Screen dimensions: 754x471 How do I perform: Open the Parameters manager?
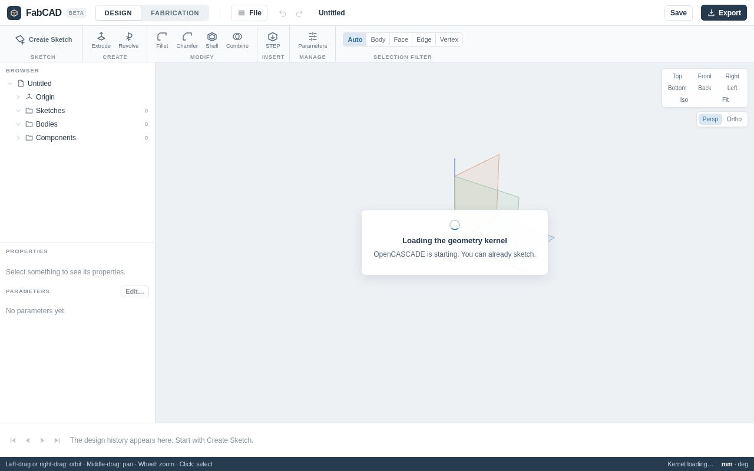pos(313,40)
